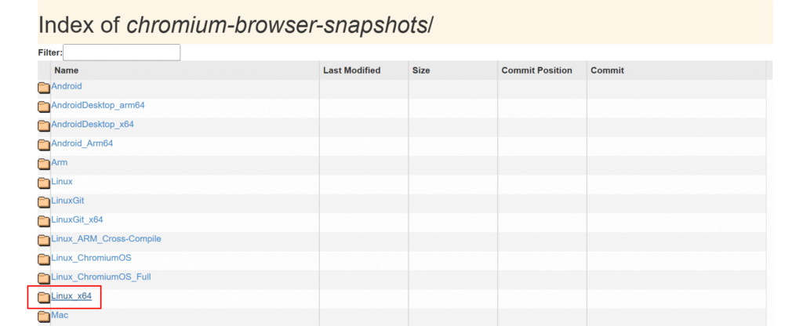Click the folder icon beside LinuxGit_x64

click(44, 221)
